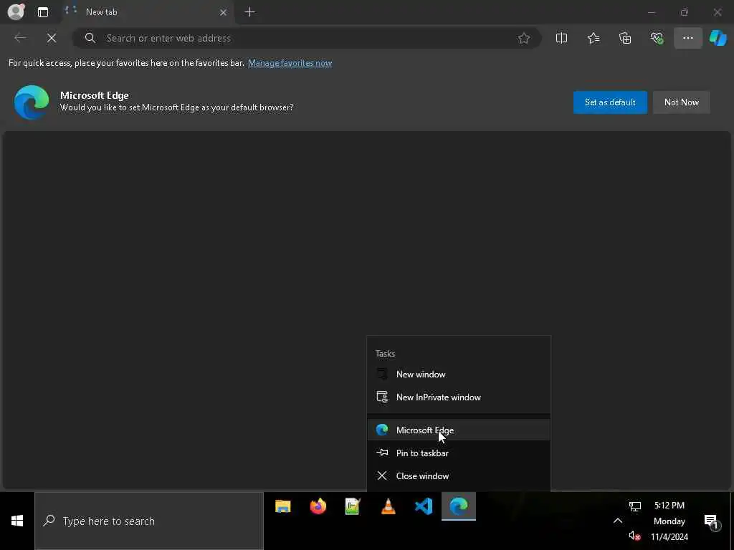Open Settings and more ellipsis menu
This screenshot has width=734, height=550.
pos(687,39)
